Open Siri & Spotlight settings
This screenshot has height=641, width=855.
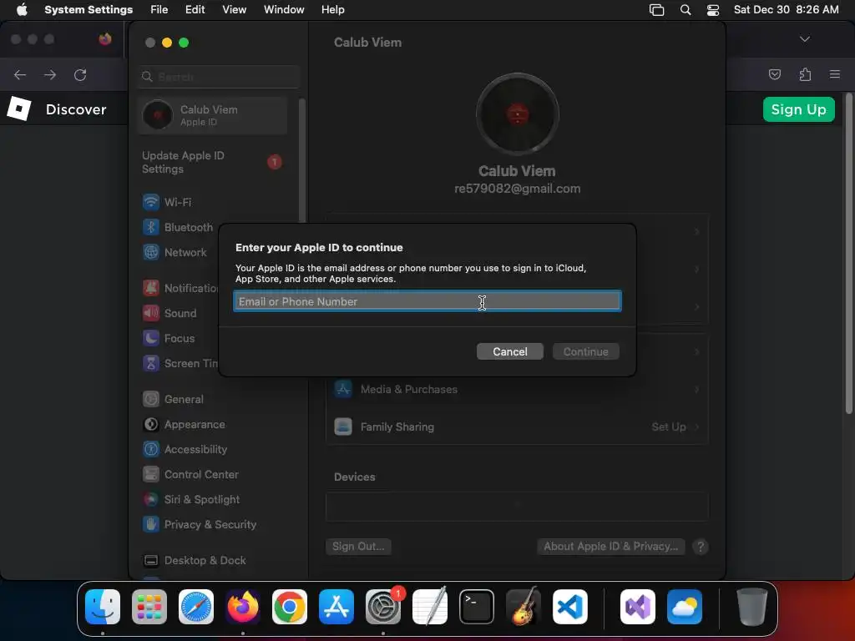(x=202, y=499)
